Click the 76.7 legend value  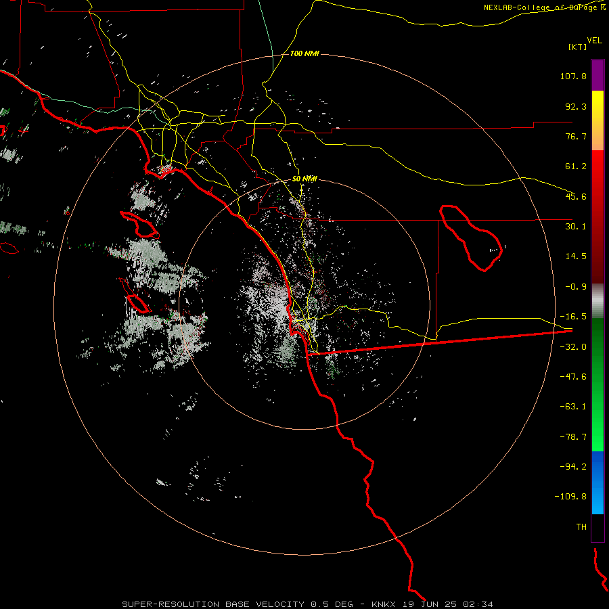[x=576, y=136]
